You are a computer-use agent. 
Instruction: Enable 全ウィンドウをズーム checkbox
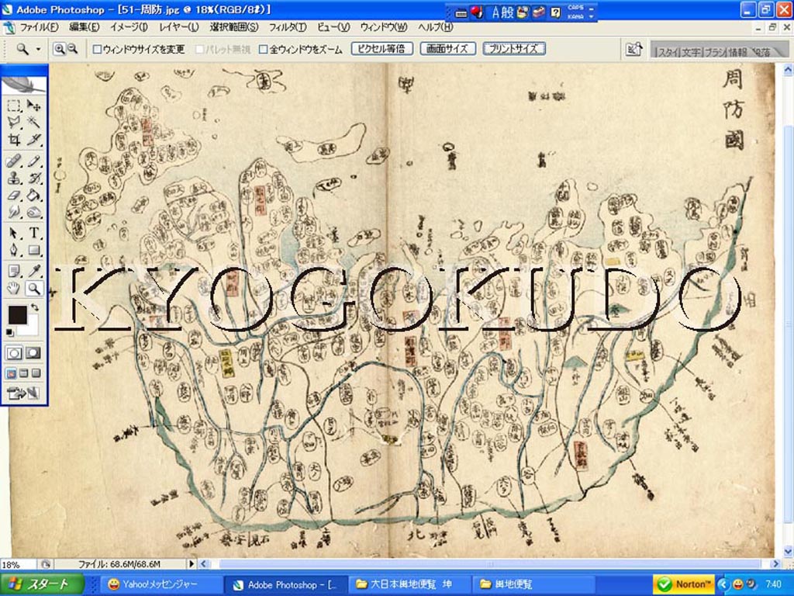coord(263,50)
